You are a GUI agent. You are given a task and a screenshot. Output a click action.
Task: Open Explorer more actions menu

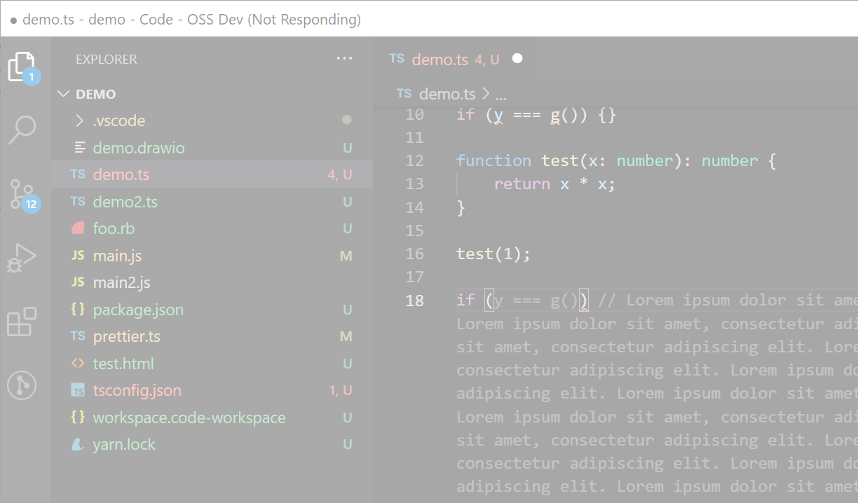point(344,59)
